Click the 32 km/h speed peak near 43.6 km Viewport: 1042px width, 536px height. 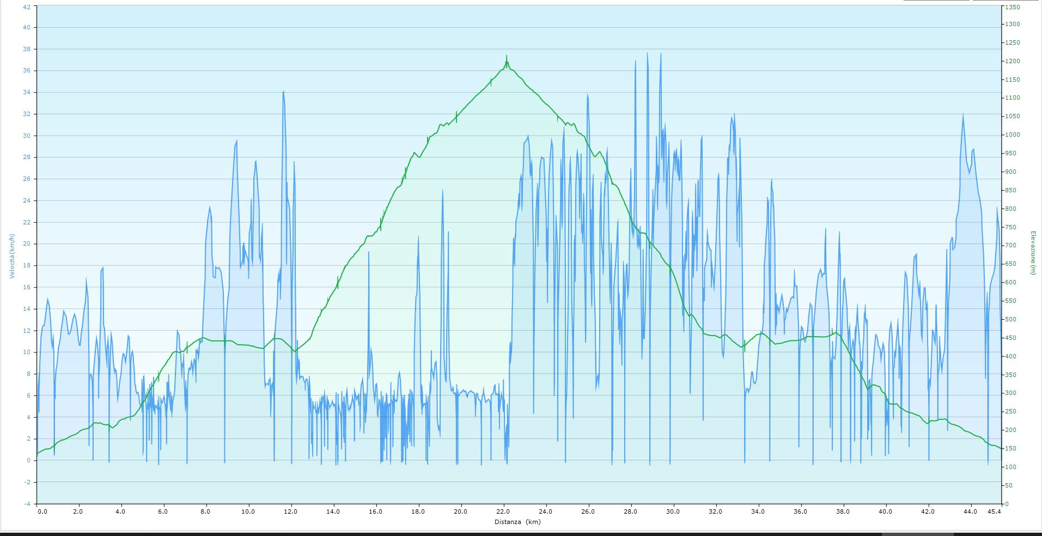963,115
